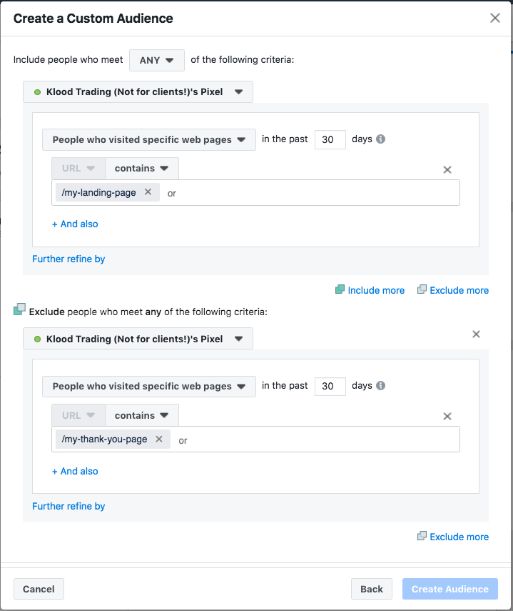Click the green status dot on the include Pixel
513x611 pixels.
(37, 91)
